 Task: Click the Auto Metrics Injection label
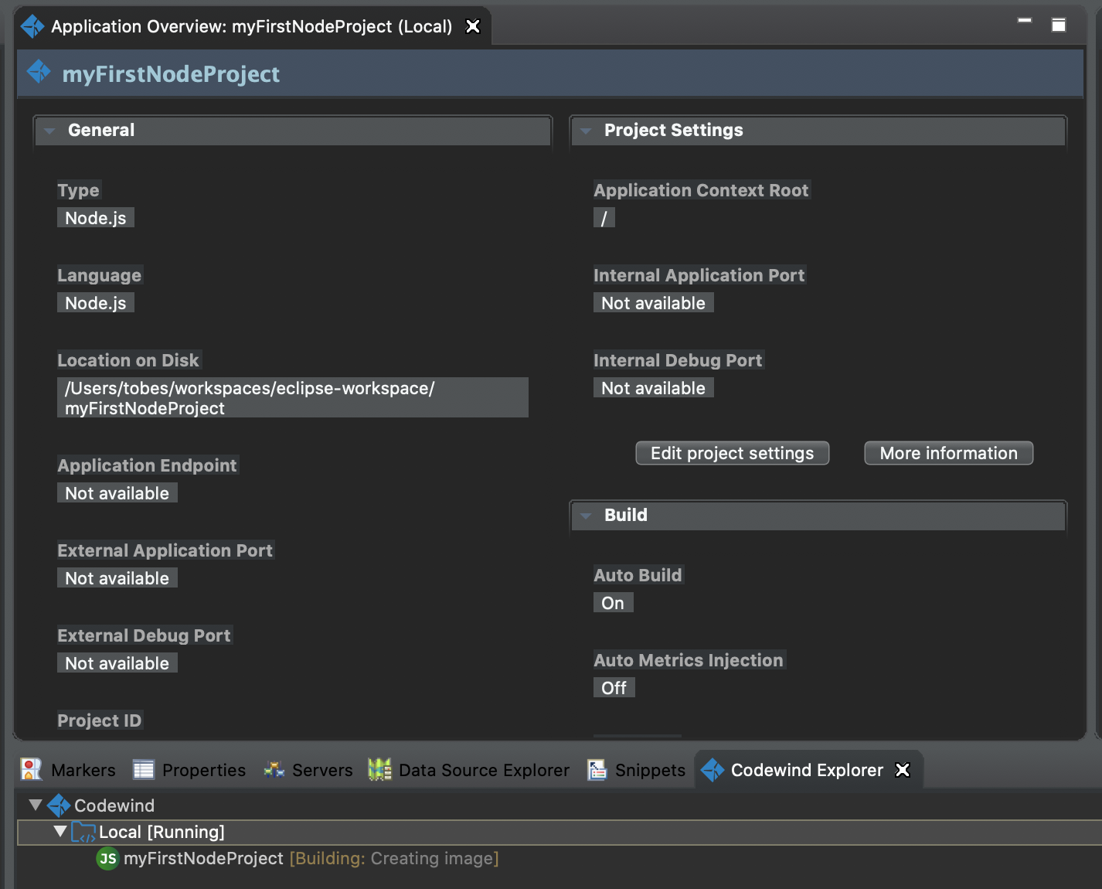tap(689, 660)
